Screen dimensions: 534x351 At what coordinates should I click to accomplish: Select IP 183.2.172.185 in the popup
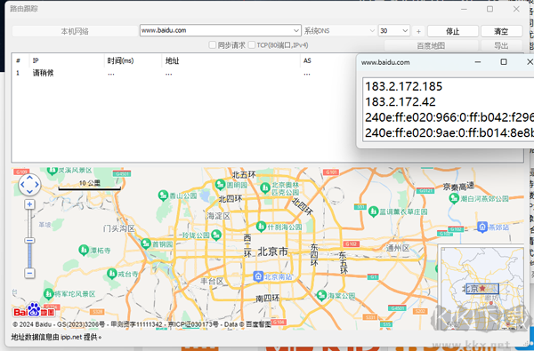tap(404, 86)
